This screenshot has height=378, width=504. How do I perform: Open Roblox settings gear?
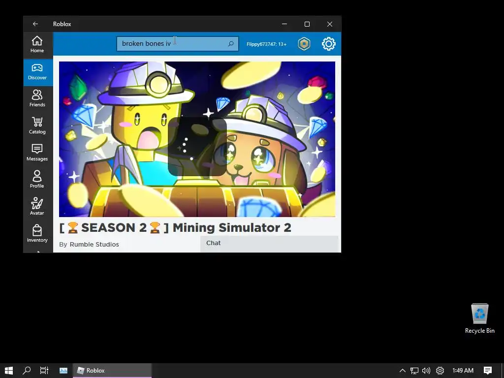(x=328, y=44)
